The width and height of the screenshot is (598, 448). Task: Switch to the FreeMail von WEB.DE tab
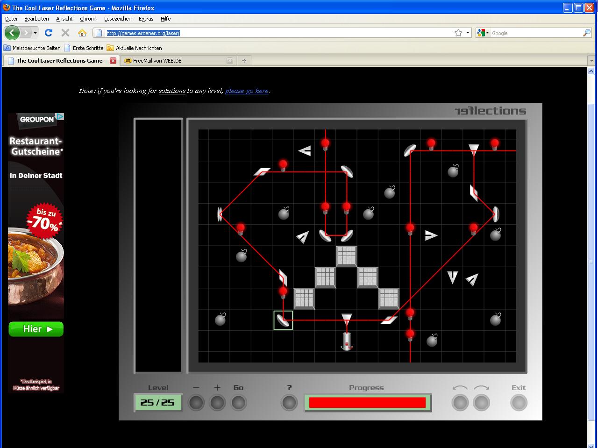[157, 61]
